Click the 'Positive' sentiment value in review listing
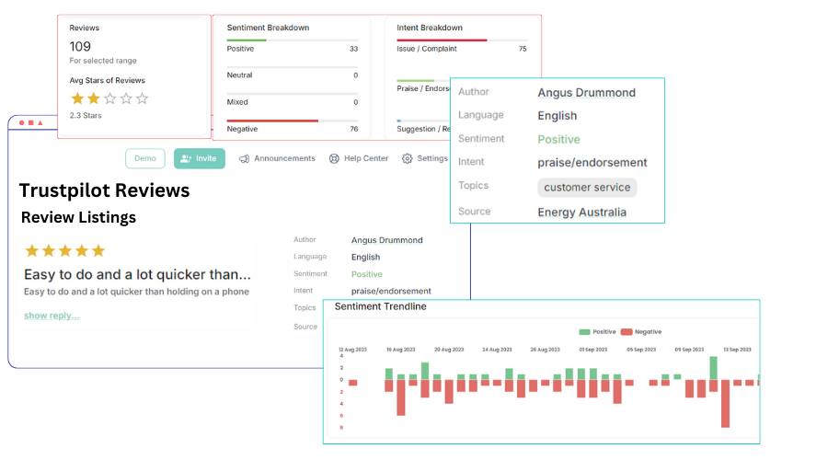 coord(367,275)
